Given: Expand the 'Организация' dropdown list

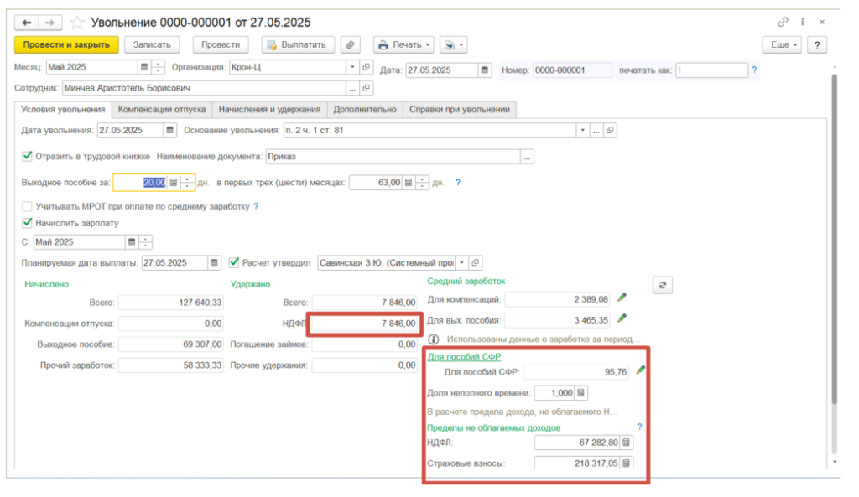Looking at the screenshot, I should (x=352, y=67).
